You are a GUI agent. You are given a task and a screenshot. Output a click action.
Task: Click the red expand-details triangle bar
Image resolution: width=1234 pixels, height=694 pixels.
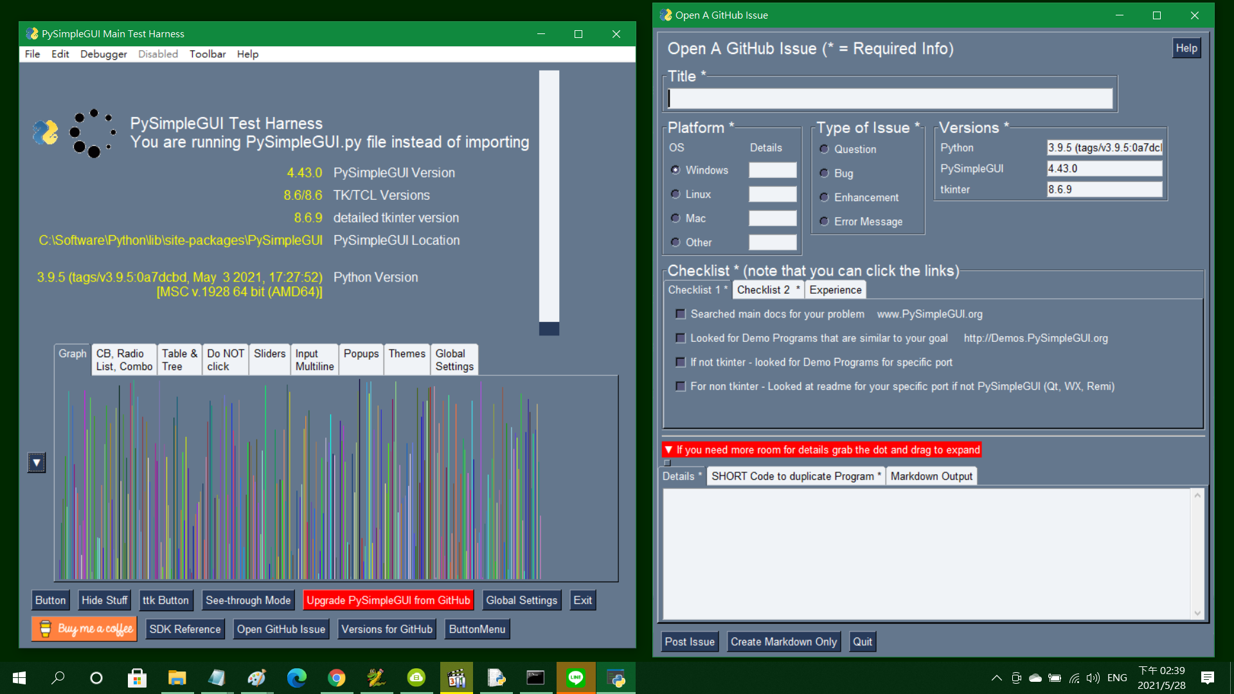[x=821, y=450]
